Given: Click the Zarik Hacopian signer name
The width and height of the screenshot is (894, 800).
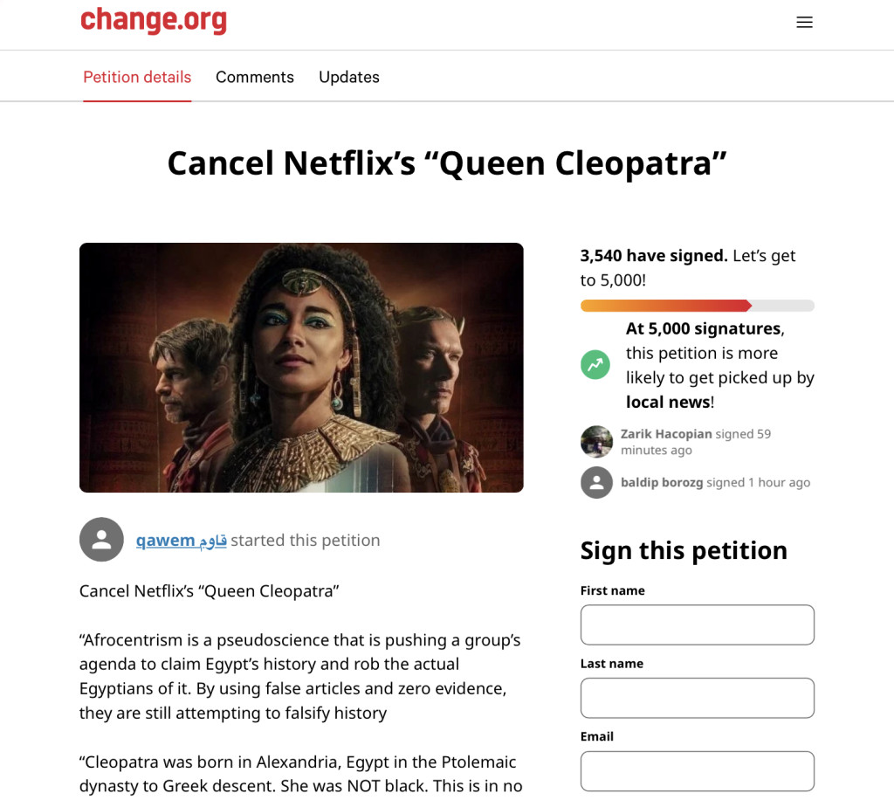Looking at the screenshot, I should pyautogui.click(x=666, y=434).
